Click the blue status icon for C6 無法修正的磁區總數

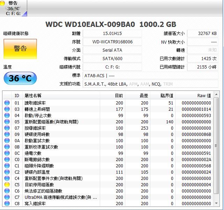click(7, 191)
